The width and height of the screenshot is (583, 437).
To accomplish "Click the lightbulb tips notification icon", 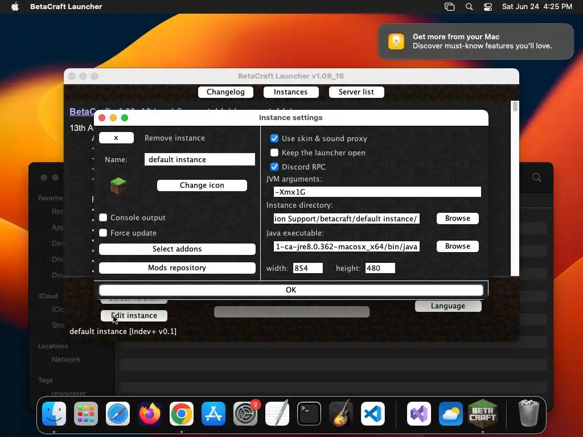I will point(396,41).
